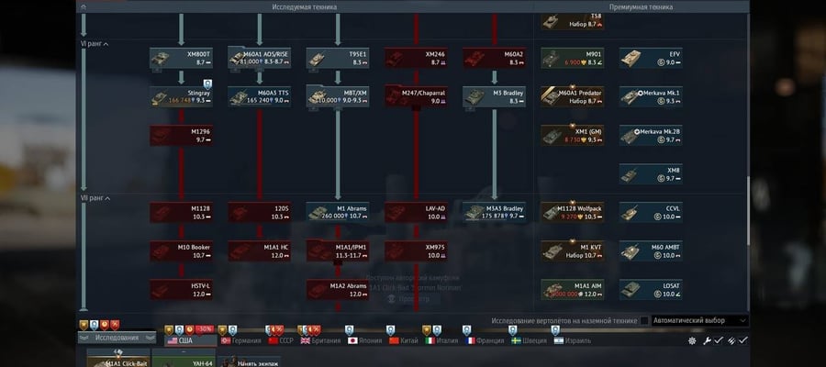The width and height of the screenshot is (826, 367).
Task: Switch to the Франция nation tab
Action: 486,340
